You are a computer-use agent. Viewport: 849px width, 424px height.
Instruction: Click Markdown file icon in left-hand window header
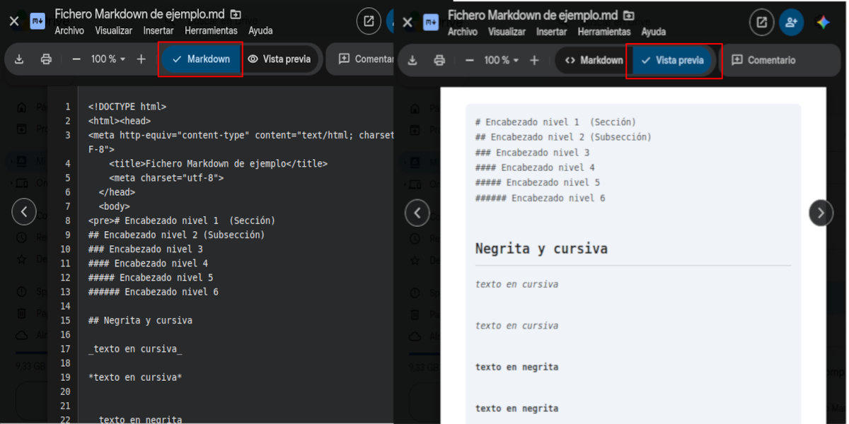point(37,20)
